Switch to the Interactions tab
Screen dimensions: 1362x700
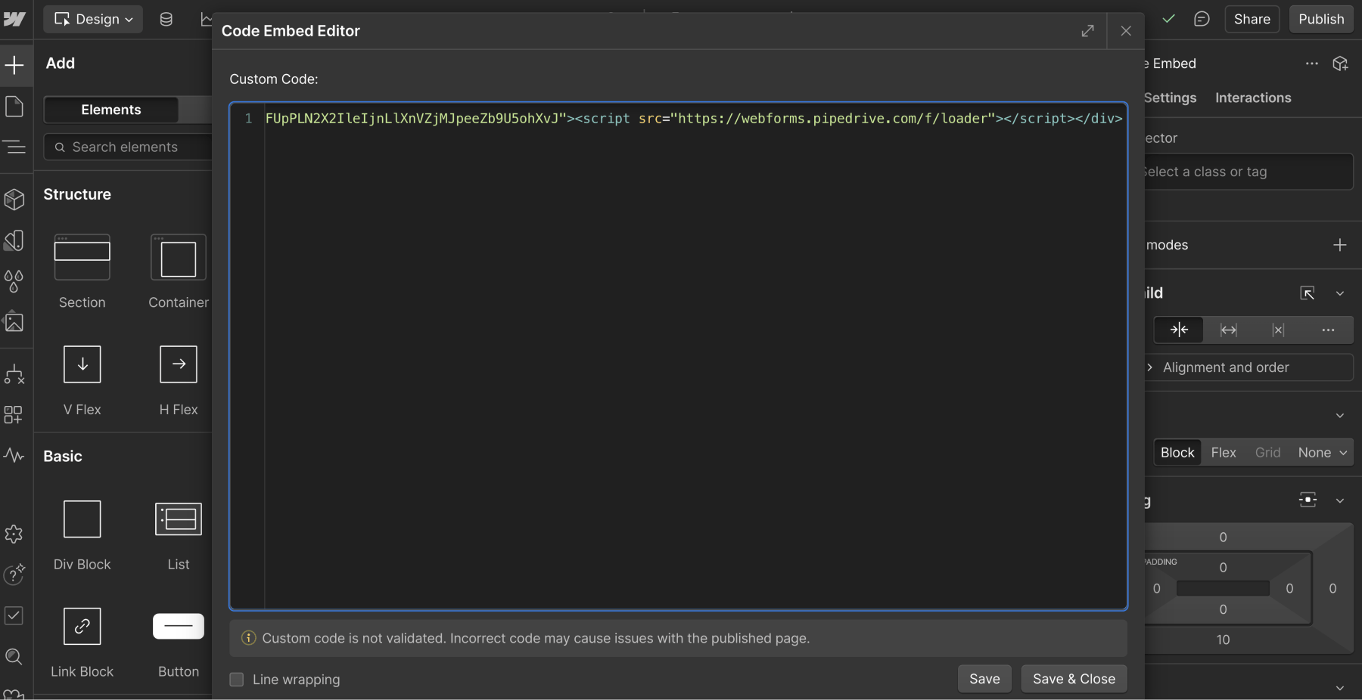click(x=1253, y=98)
